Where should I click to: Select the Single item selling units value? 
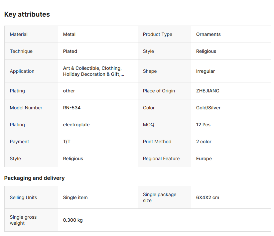tap(75, 197)
